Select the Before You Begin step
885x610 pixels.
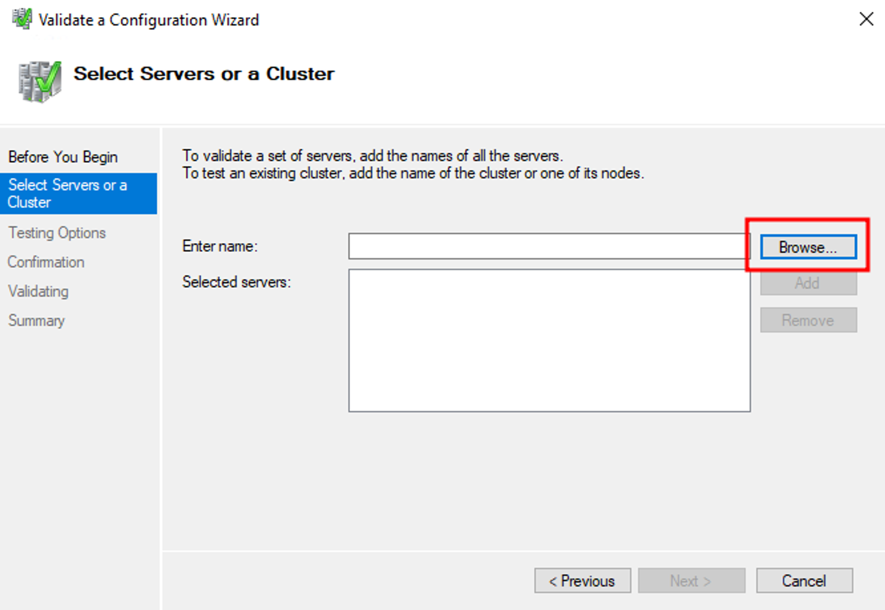[x=63, y=157]
